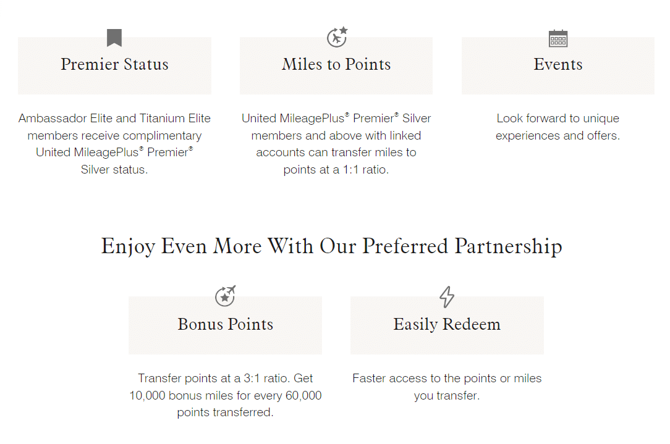Screen dimensions: 670x444
Task: Click the transfer miles 1:1 ratio description
Action: 336,144
